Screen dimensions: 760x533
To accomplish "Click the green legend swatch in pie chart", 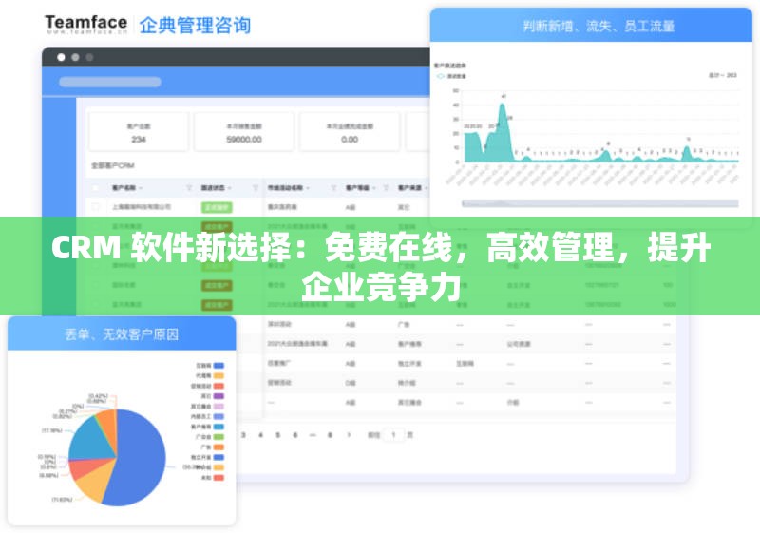I will pos(218,437).
